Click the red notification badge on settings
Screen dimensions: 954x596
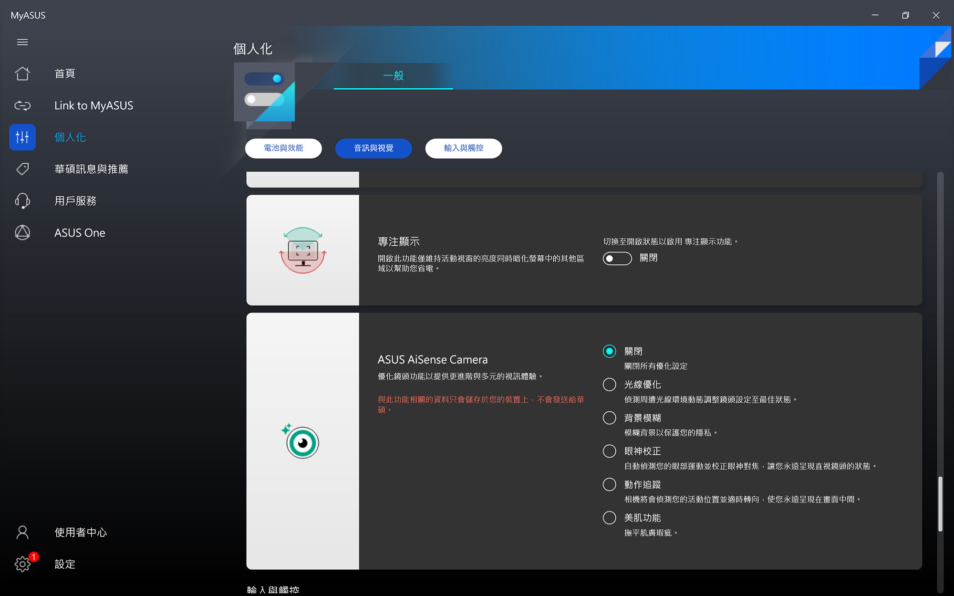pyautogui.click(x=33, y=557)
